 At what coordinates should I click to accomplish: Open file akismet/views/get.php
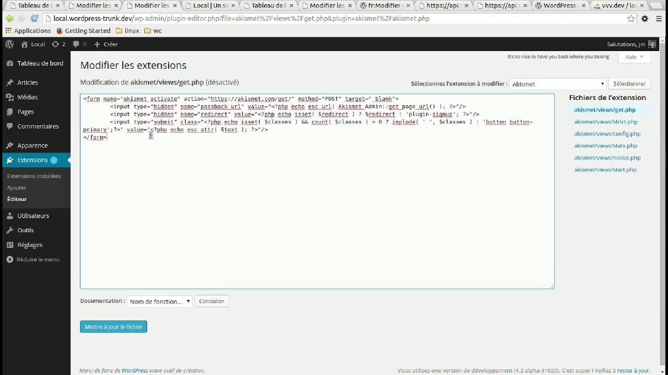605,110
